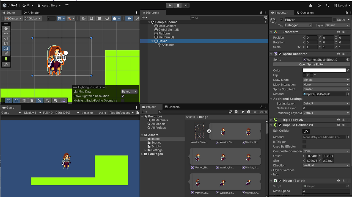Click the Step button
Viewport: 352px width, 197px height.
186,5
